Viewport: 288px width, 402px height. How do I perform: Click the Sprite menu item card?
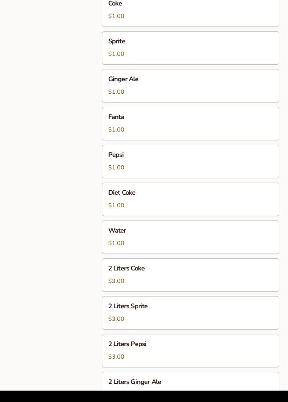[x=190, y=48]
